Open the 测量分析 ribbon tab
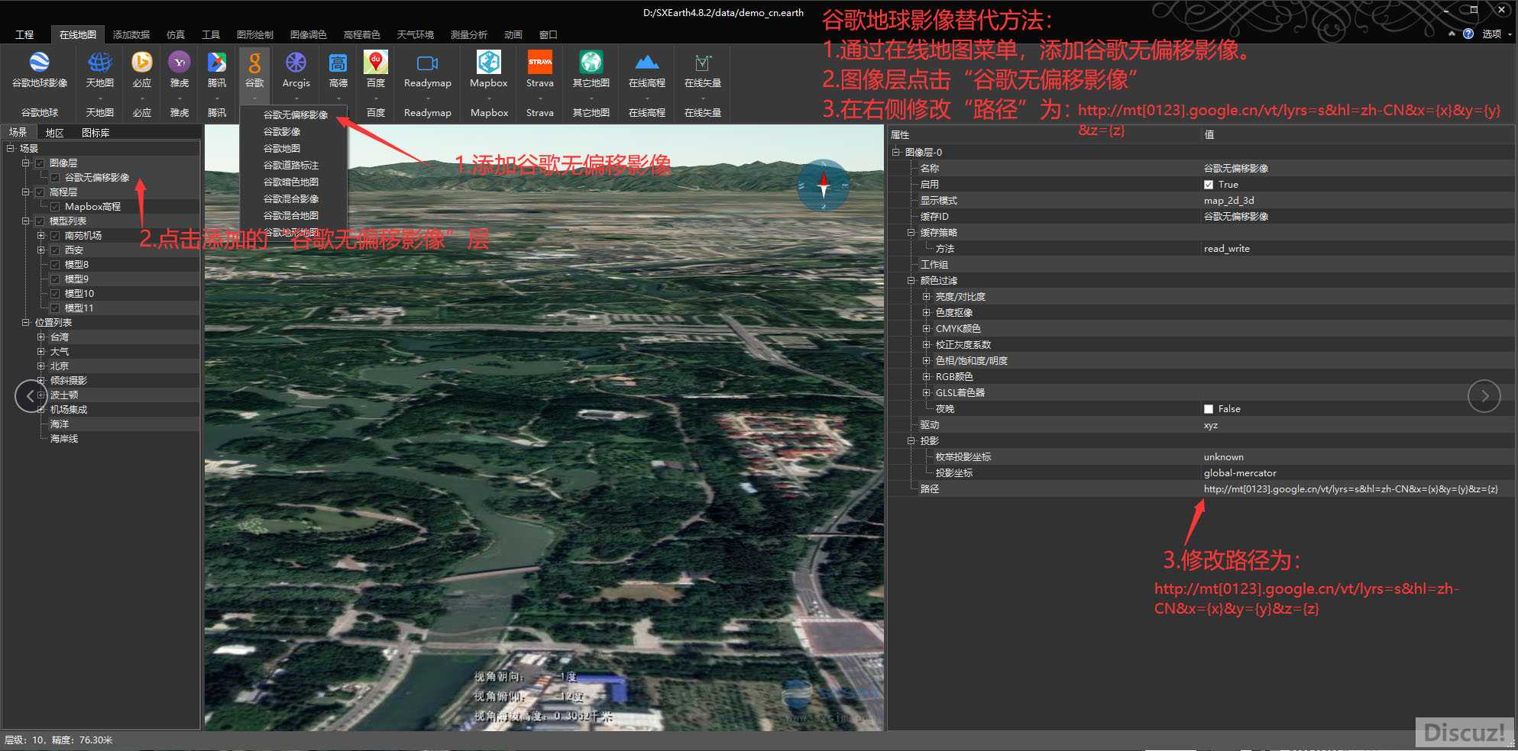Image resolution: width=1518 pixels, height=751 pixels. [x=469, y=34]
